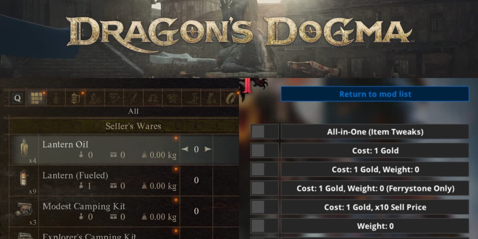Image resolution: width=478 pixels, height=239 pixels.
Task: Increase Lantern Oil quantity with right arrow
Action: [x=207, y=149]
